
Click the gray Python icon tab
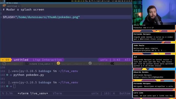pyautogui.click(x=90, y=63)
